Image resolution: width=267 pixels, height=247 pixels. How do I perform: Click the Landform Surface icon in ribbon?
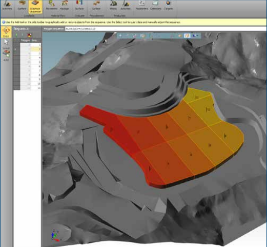[22, 6]
